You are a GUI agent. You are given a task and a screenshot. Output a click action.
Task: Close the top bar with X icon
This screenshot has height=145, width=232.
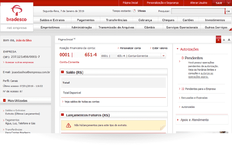click(229, 3)
